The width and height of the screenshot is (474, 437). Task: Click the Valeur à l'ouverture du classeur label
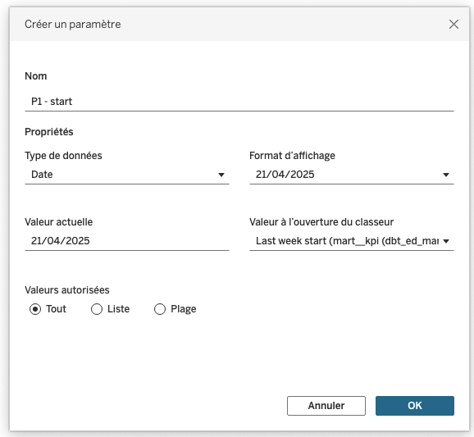[x=321, y=222]
